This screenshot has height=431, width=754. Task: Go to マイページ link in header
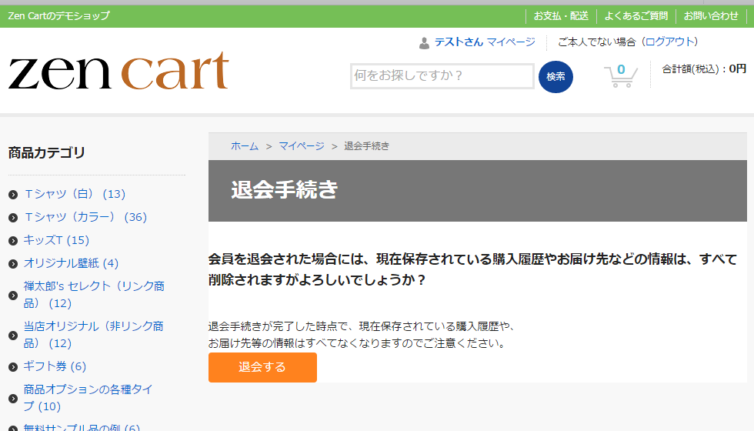pyautogui.click(x=510, y=42)
